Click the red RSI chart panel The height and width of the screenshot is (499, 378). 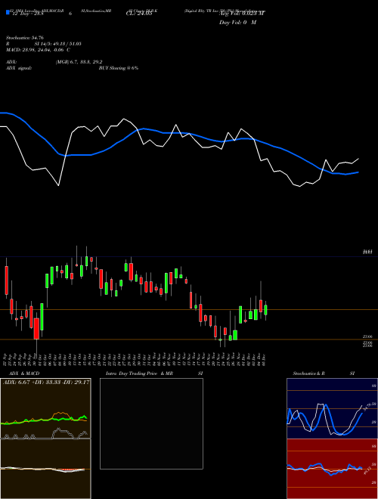tap(332, 469)
